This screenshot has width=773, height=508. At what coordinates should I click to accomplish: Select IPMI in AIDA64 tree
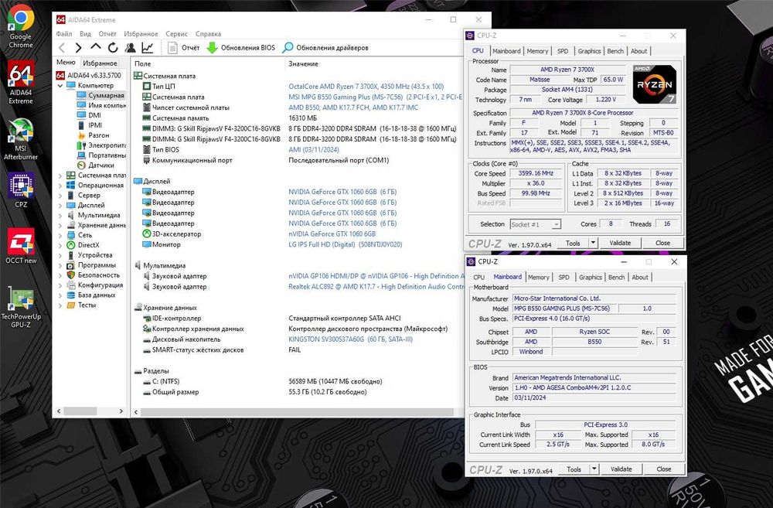click(90, 125)
